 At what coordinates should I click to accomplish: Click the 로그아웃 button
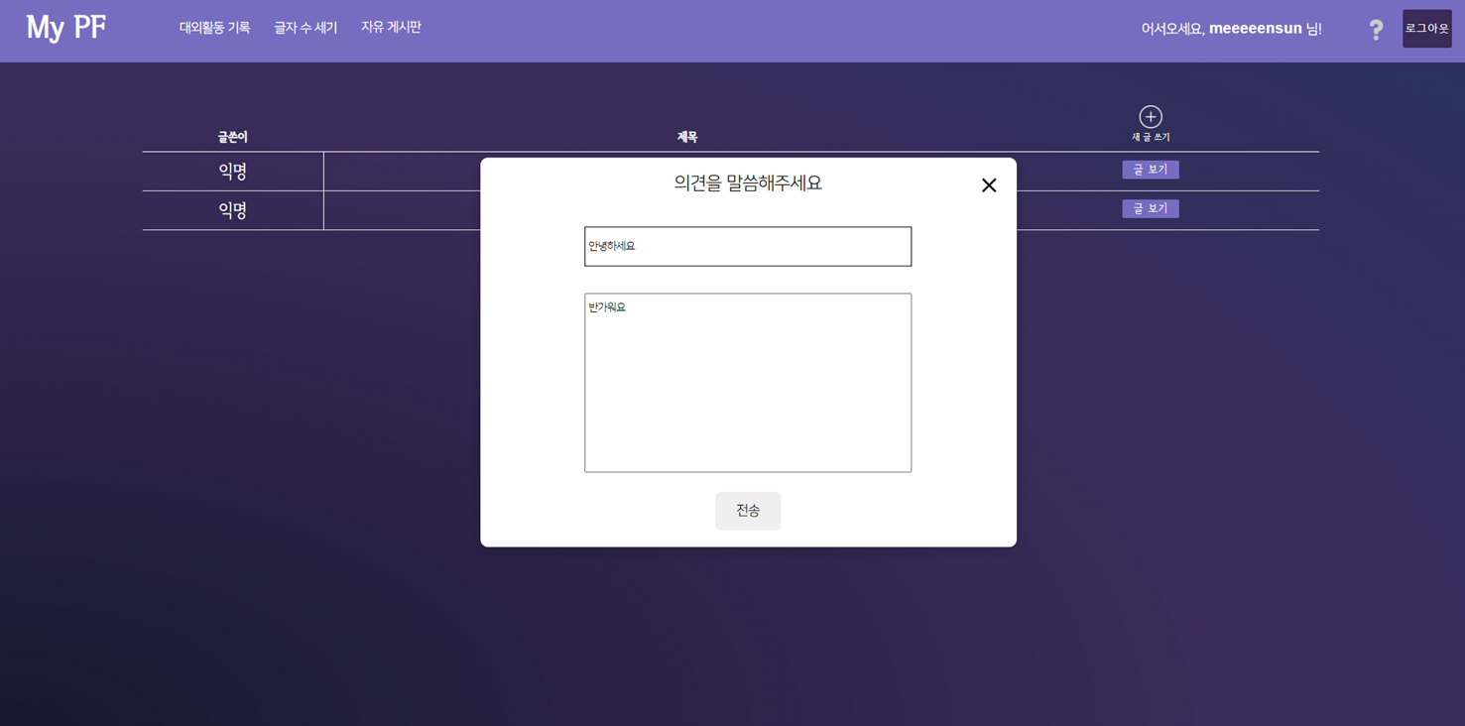pyautogui.click(x=1426, y=29)
